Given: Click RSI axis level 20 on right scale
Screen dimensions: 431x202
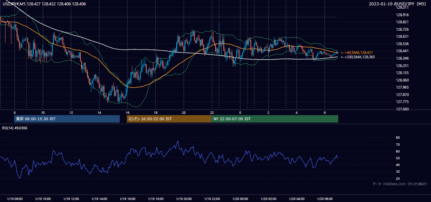Looking at the screenshot, I should click(x=398, y=178).
